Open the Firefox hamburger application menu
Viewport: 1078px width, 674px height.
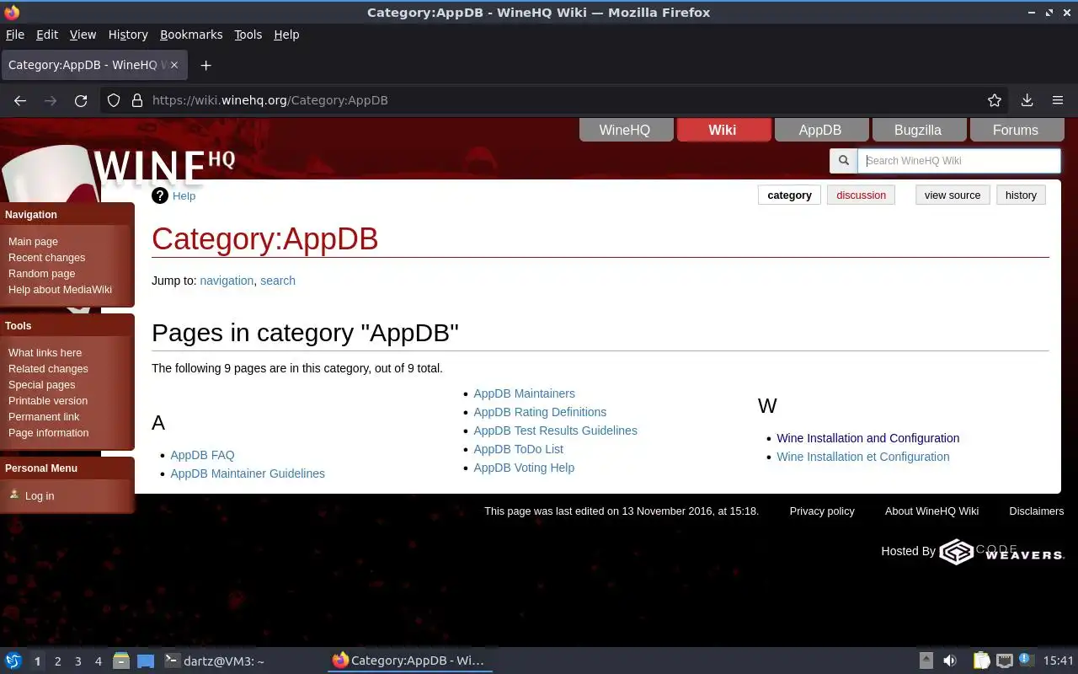click(x=1058, y=100)
